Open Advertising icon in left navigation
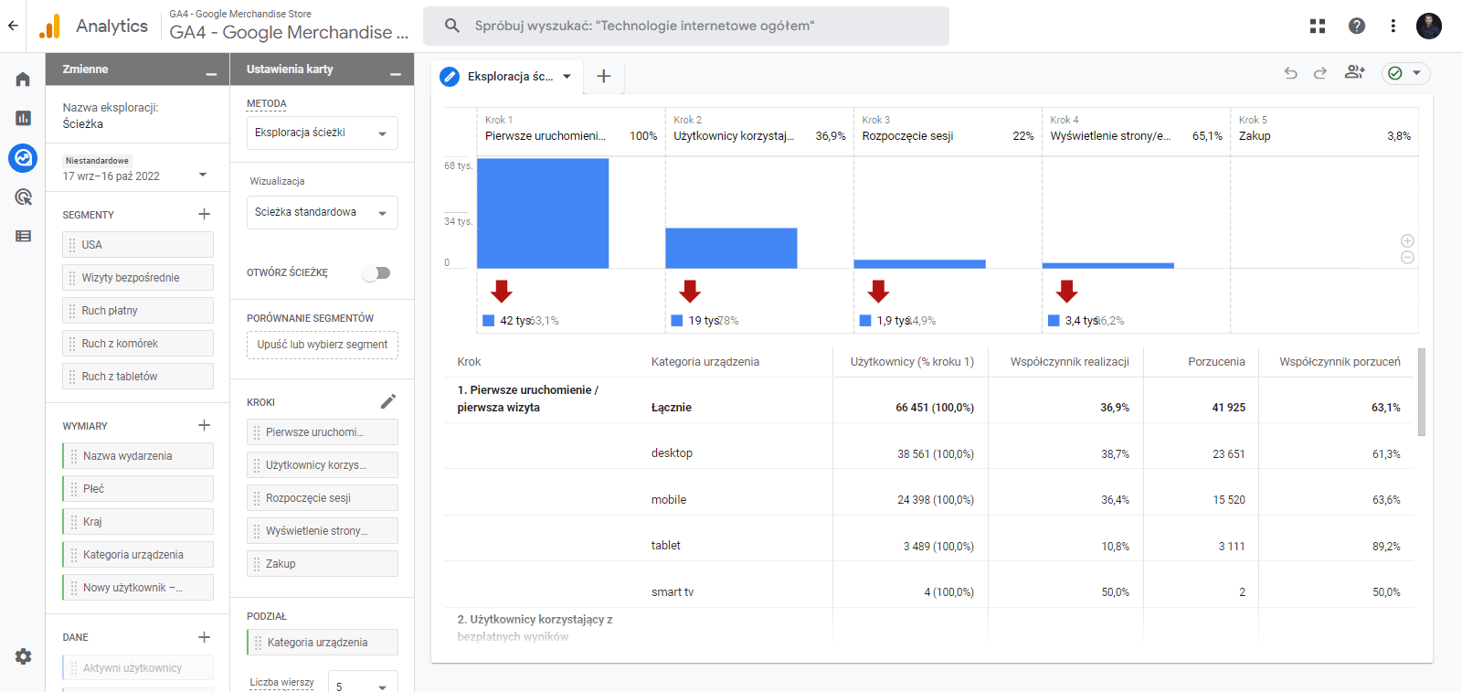 23,197
